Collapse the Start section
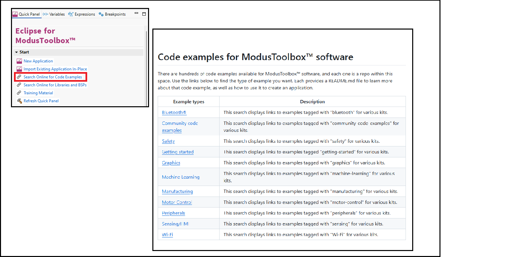Screen dimensions: 511x257 [17, 52]
